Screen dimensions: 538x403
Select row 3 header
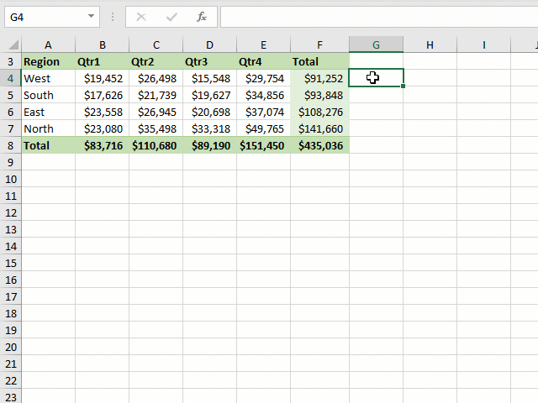point(10,61)
